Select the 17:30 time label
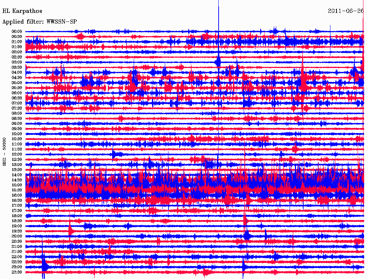This screenshot has width=367, height=279. [x=17, y=211]
